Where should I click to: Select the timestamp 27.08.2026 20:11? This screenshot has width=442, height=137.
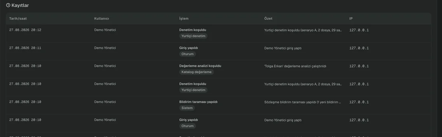25,48
